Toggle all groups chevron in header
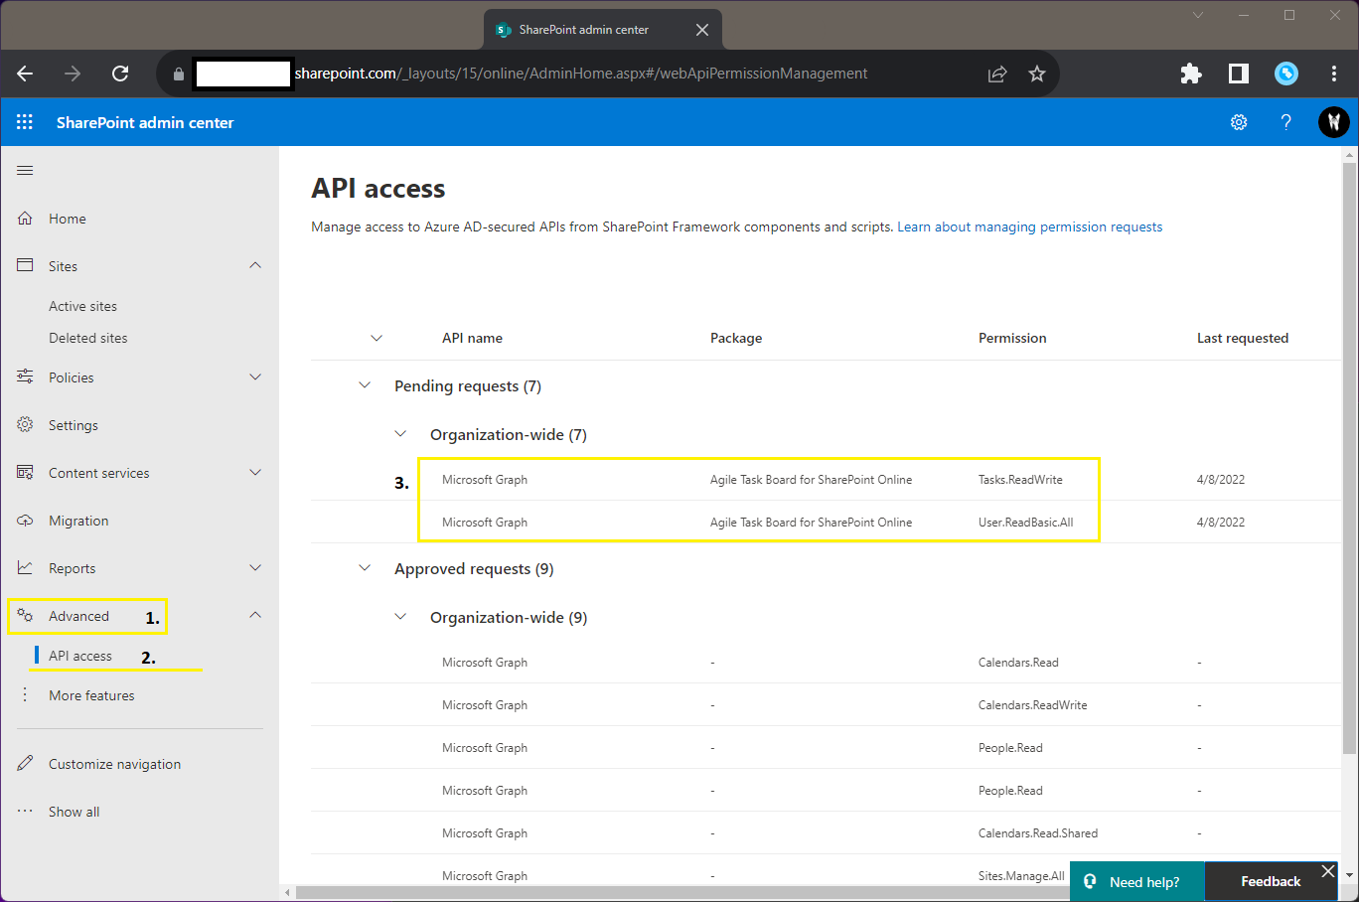This screenshot has height=902, width=1359. 377,338
